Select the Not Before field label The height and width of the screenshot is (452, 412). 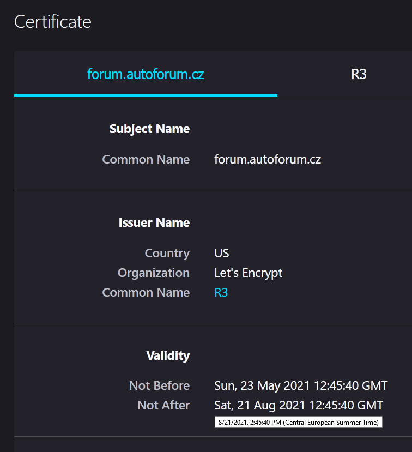point(159,385)
